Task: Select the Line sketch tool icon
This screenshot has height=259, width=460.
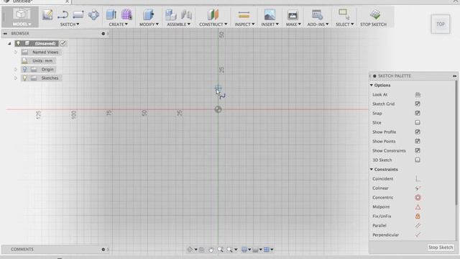Action: (x=63, y=14)
